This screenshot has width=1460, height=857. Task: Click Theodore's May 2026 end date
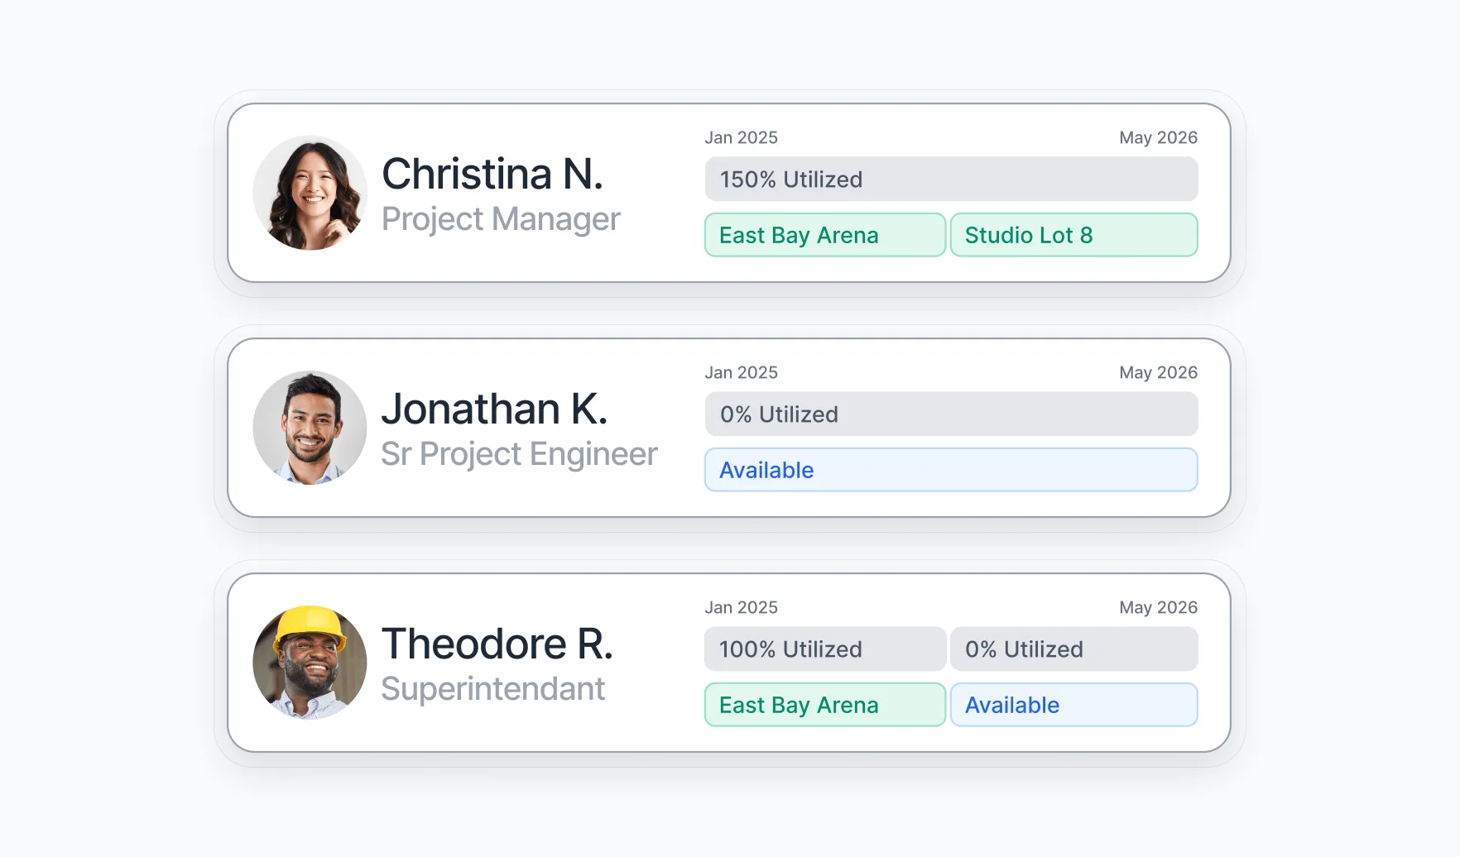click(1158, 607)
